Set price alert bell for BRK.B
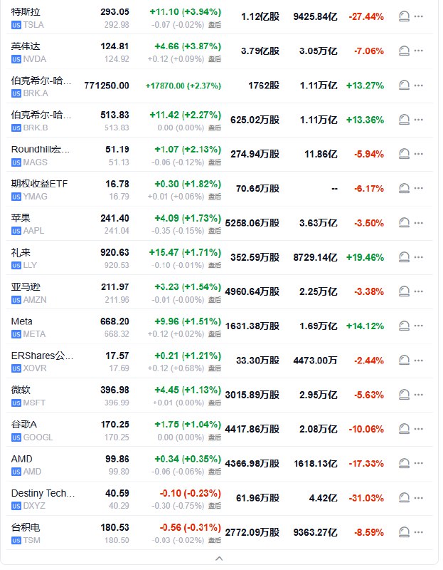Screen dimensions: 443x570 pyautogui.click(x=404, y=120)
